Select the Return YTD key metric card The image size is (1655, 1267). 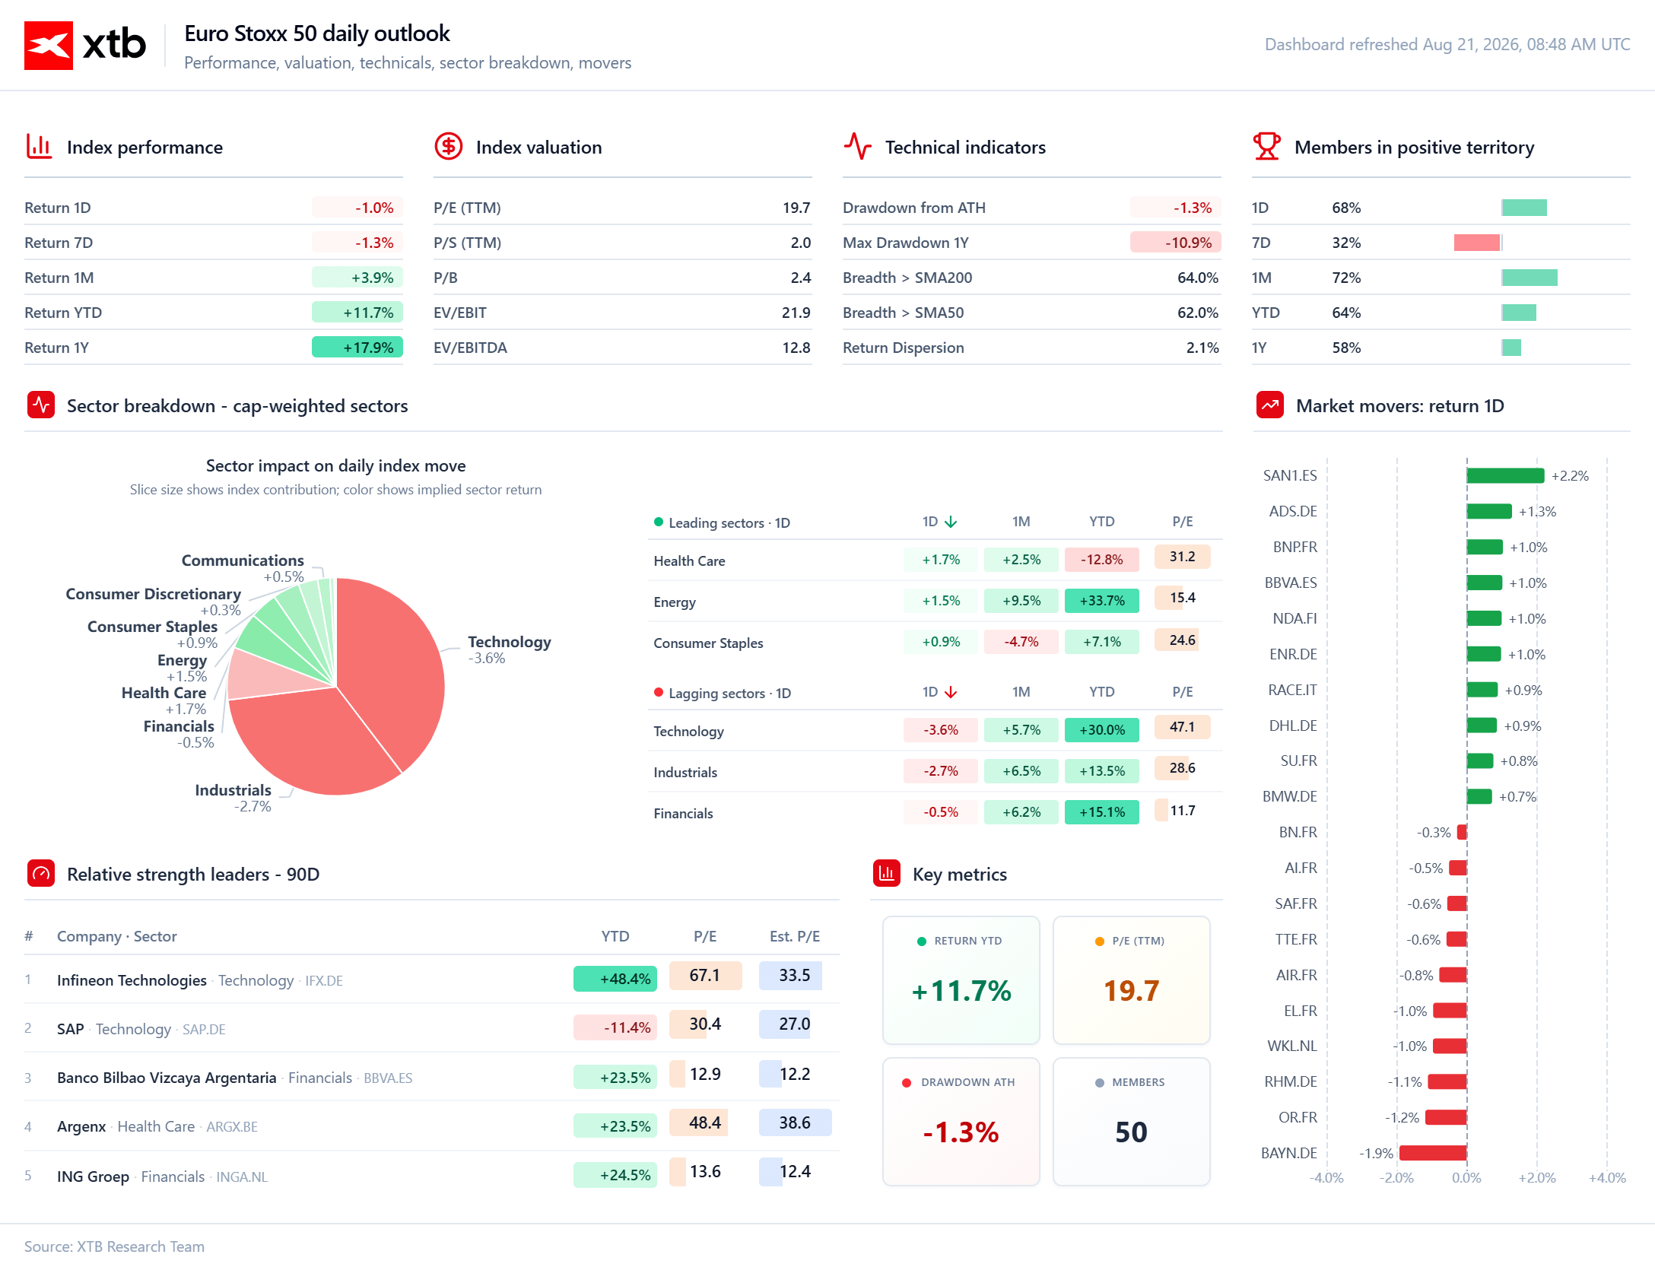(x=961, y=980)
